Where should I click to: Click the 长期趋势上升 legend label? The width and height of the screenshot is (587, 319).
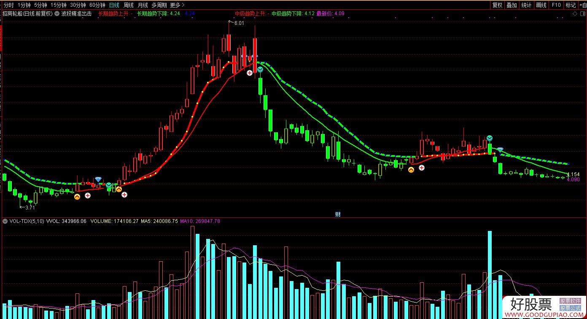116,13
